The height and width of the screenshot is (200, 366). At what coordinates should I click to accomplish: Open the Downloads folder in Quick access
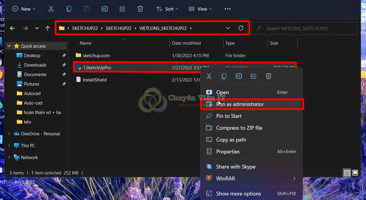click(x=35, y=65)
